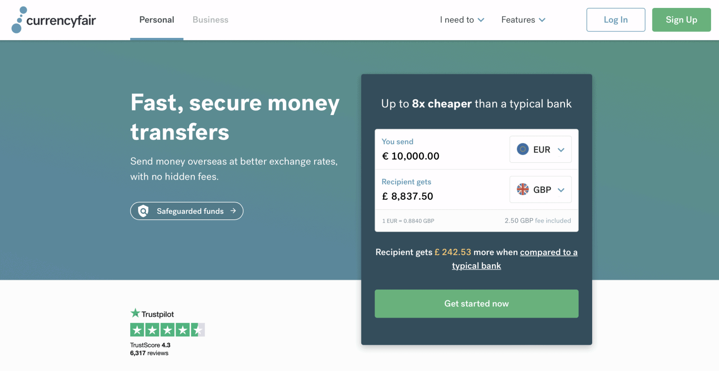The image size is (719, 371).
Task: Click the green Sign Up button
Action: click(x=681, y=20)
